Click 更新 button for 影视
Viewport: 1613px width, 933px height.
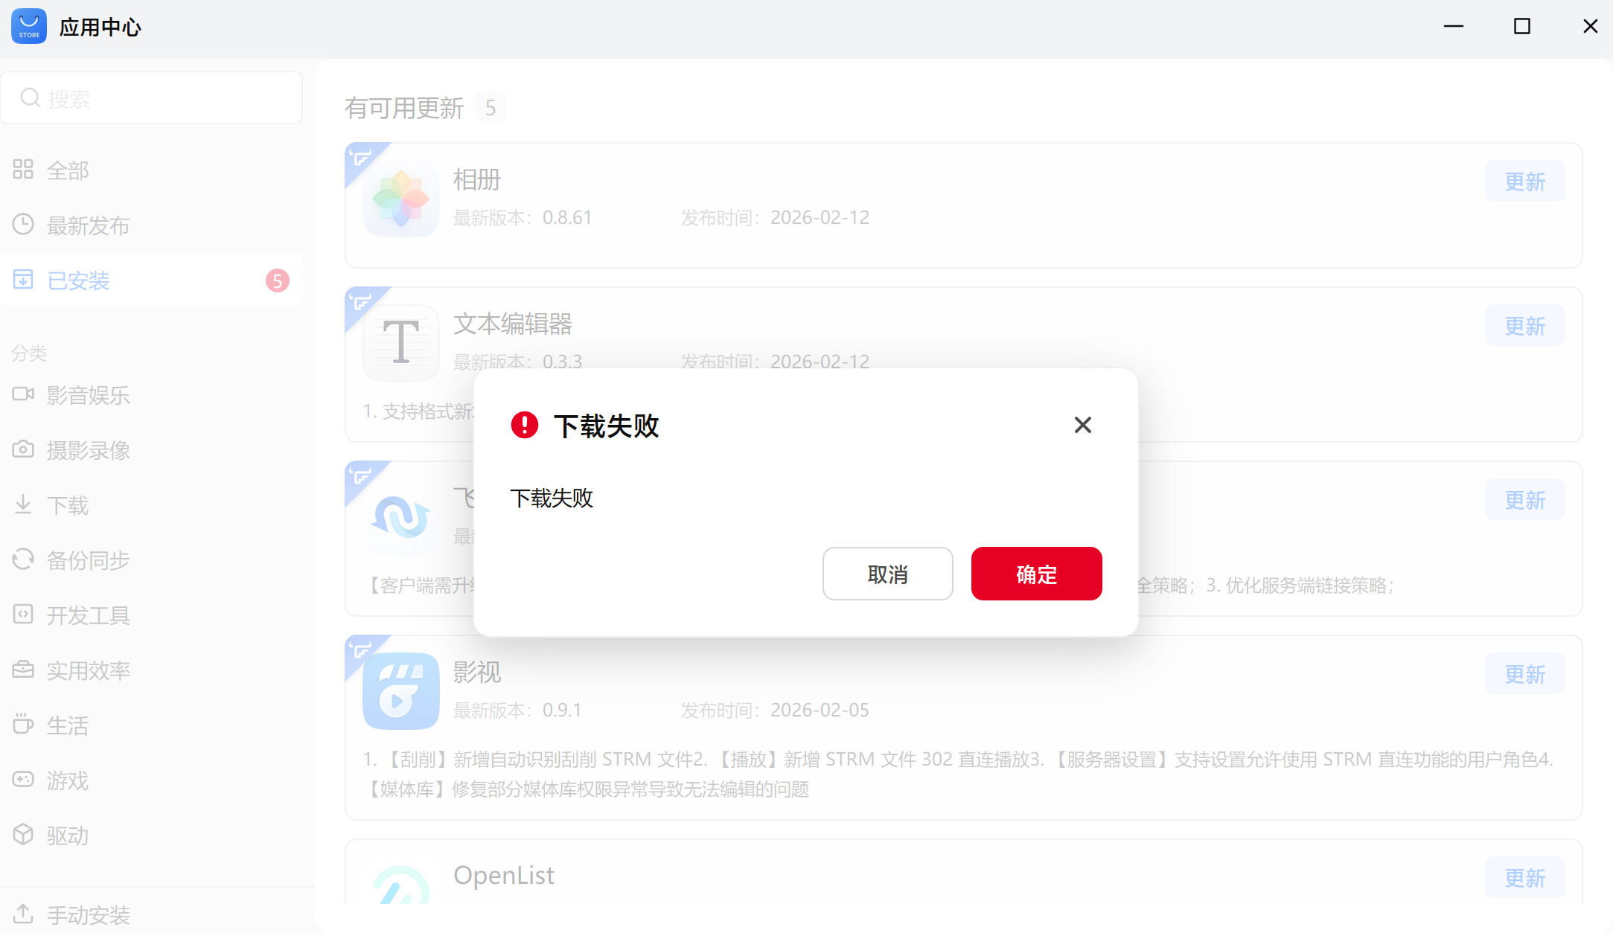1524,674
